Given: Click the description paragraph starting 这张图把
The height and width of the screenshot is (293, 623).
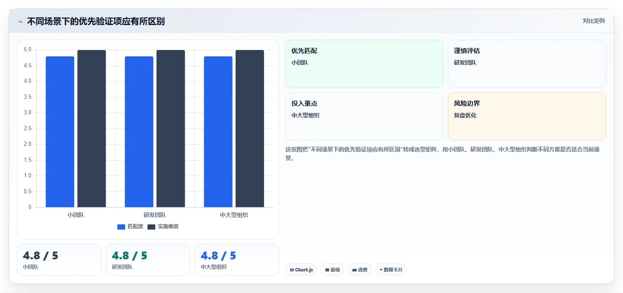Looking at the screenshot, I should pos(442,154).
